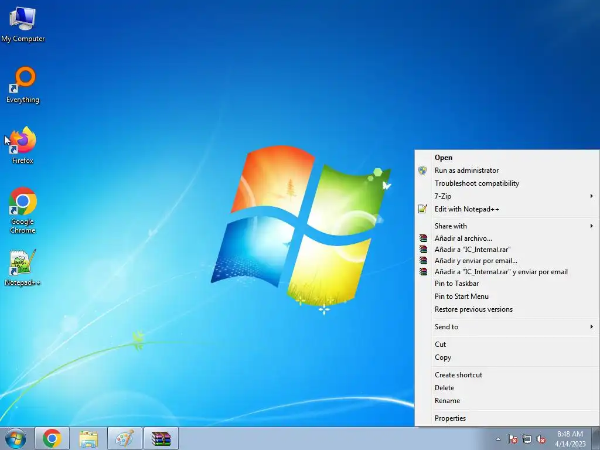Launch Chrome from the taskbar

click(52, 438)
